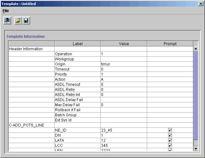Screen dimensions: 205x158
Task: Close the Template : Untitled window
Action: click(201, 4)
